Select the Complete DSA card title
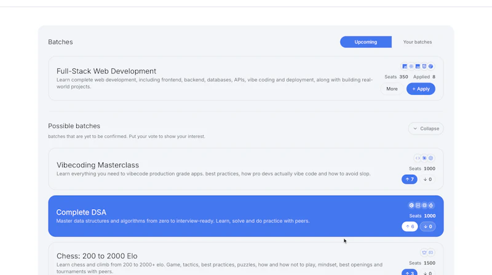Screen dimensions: 492x275 tap(81, 212)
